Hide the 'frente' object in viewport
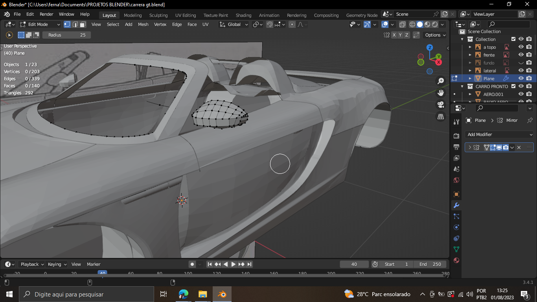537x302 pixels. point(521,55)
